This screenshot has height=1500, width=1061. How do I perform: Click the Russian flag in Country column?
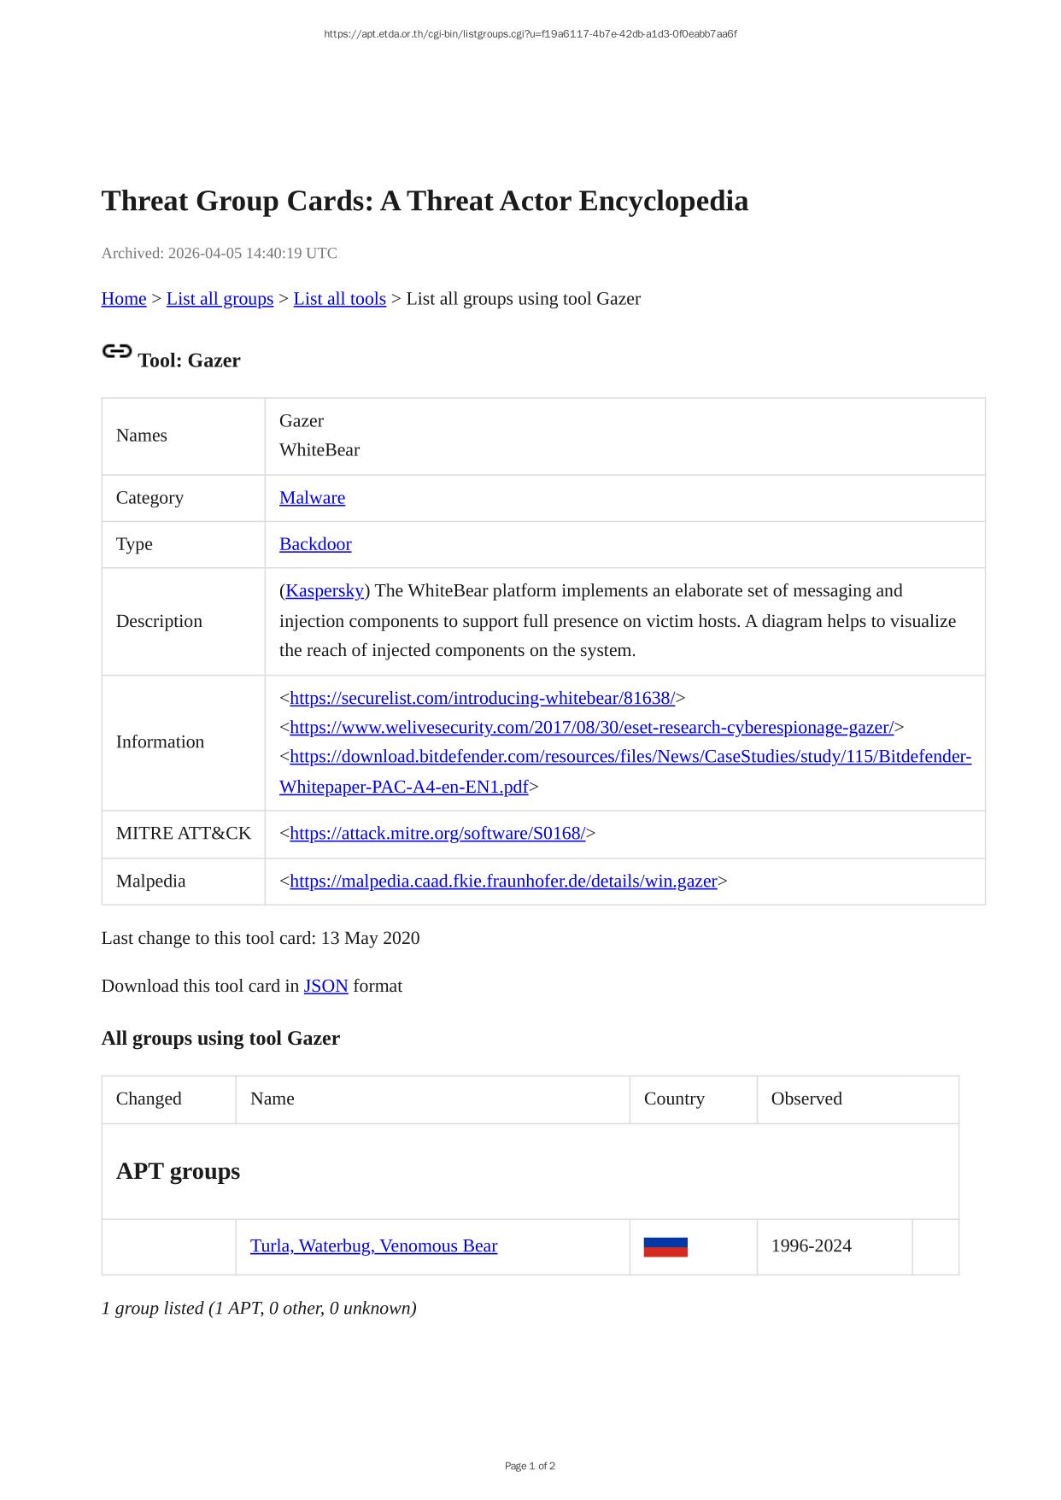tap(665, 1247)
